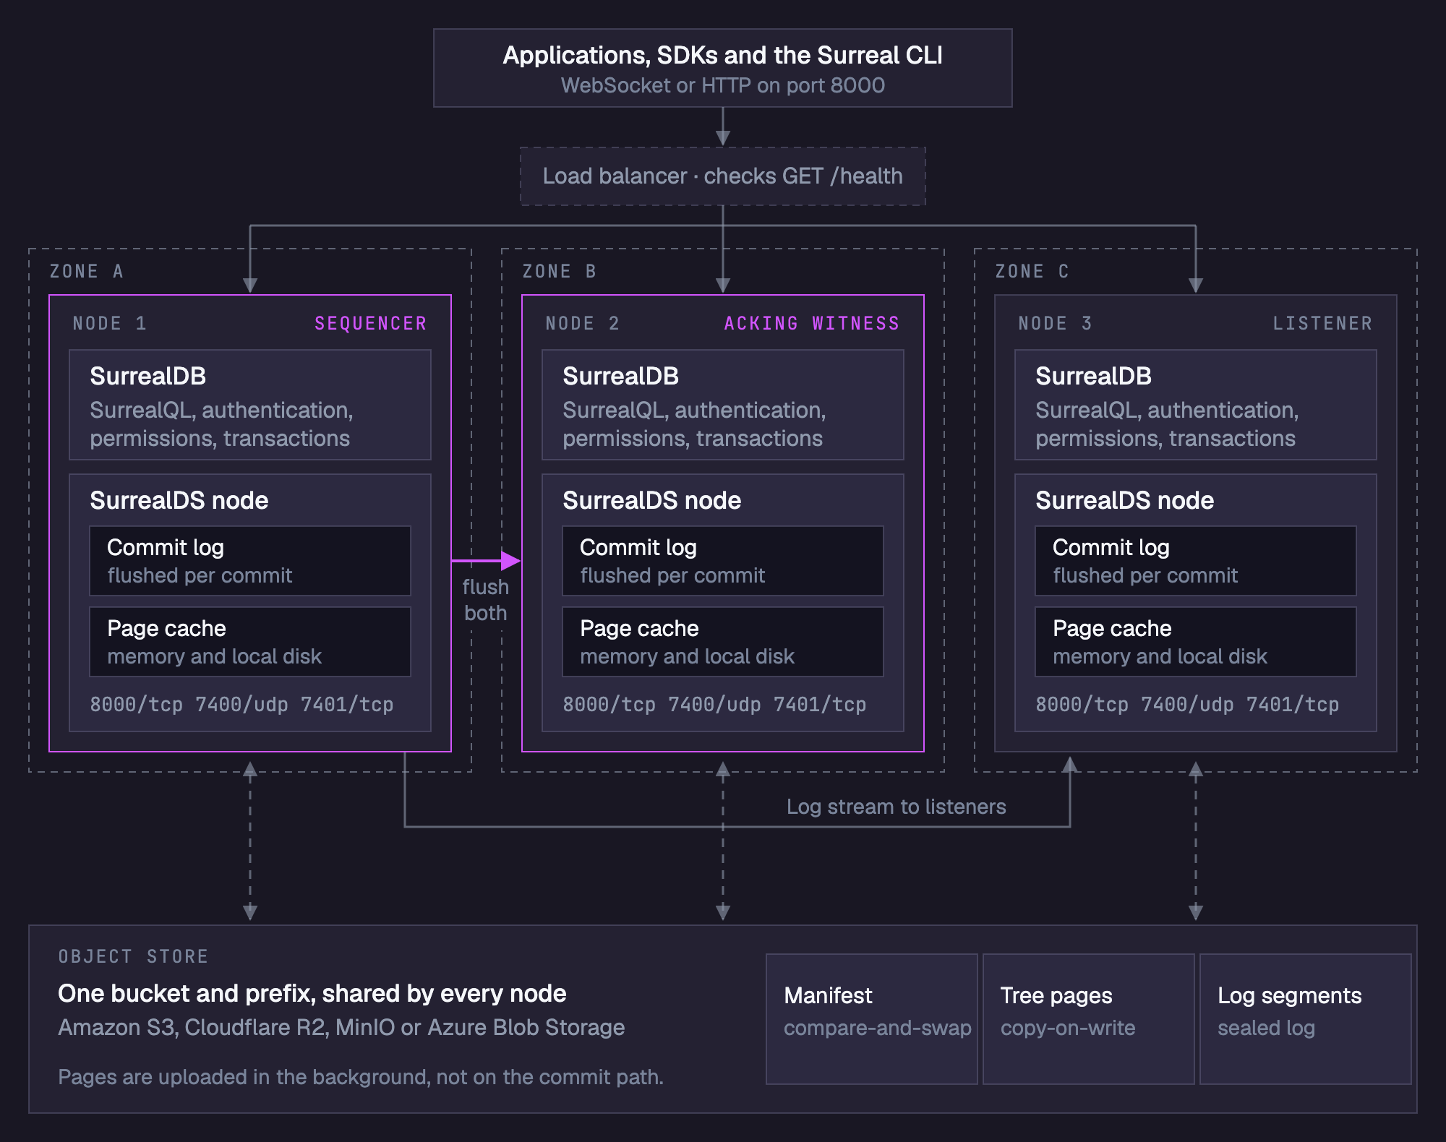Select the Commit log box in Node 2
The height and width of the screenshot is (1142, 1446).
click(x=723, y=561)
